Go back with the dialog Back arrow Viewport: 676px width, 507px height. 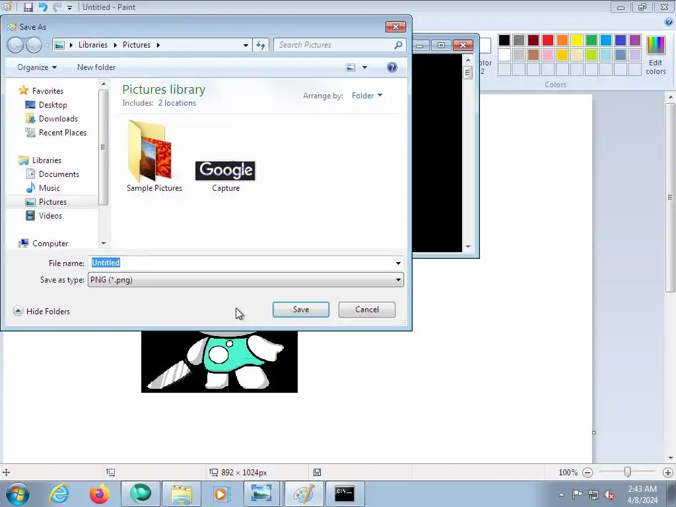(x=16, y=45)
